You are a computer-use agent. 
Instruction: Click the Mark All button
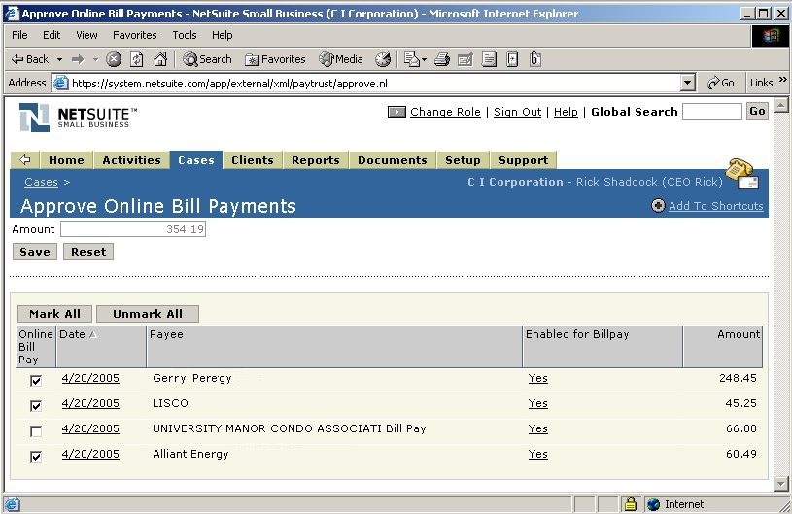54,314
